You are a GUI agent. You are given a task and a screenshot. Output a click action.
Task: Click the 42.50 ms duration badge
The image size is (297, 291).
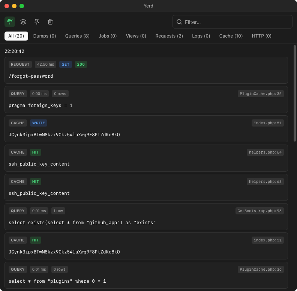point(45,65)
